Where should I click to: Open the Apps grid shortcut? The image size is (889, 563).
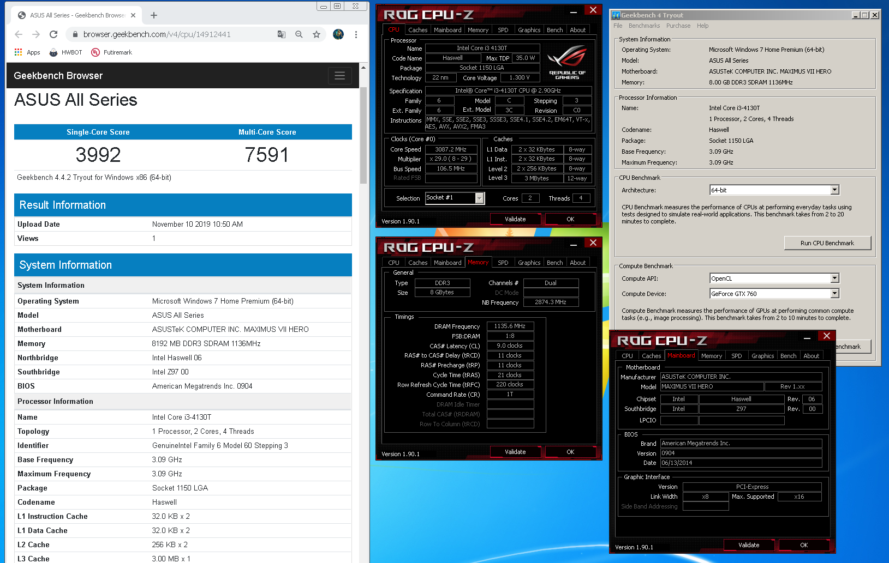click(x=27, y=52)
